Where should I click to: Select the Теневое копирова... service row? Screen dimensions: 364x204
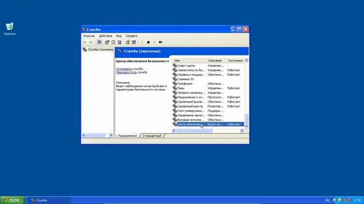(x=208, y=93)
